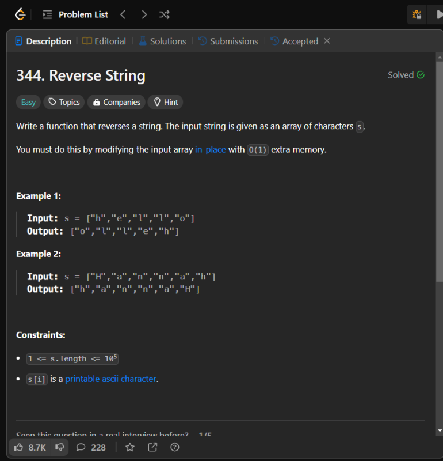The image size is (443, 461).
Task: Close the Accepted tab
Action: [x=327, y=41]
